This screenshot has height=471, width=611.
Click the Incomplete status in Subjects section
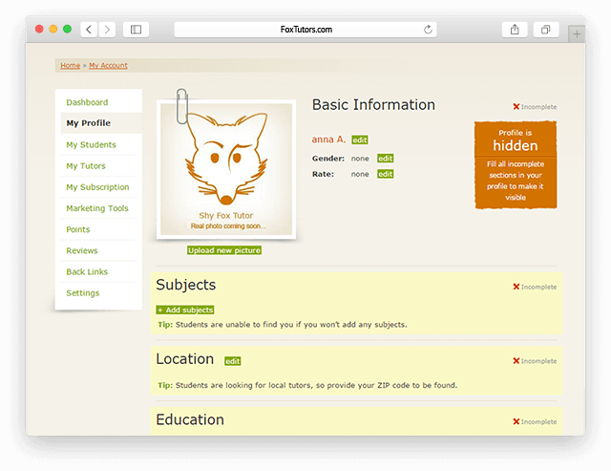pos(535,287)
